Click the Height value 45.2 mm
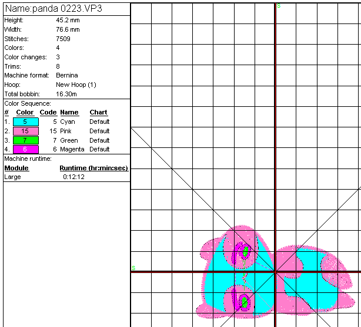Viewport: 361px width, 327px height. tap(68, 20)
